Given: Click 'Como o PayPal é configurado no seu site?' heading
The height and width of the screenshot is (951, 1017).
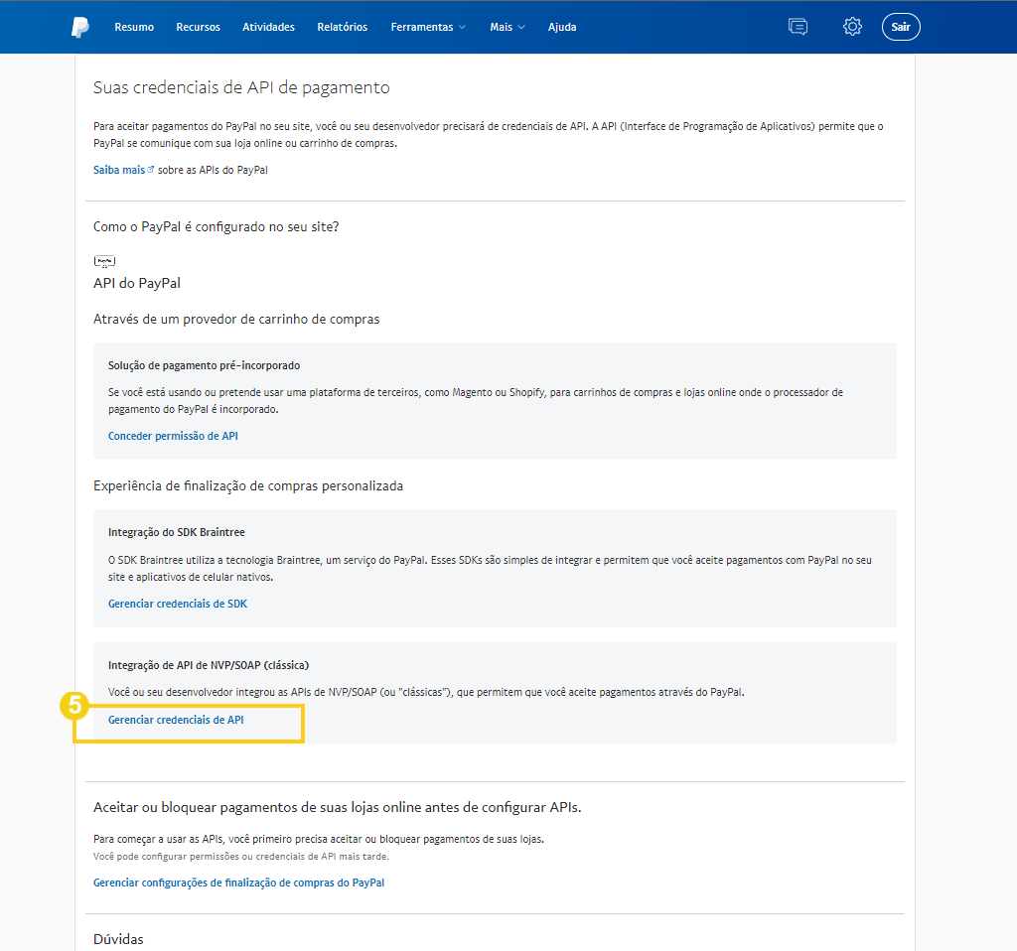Looking at the screenshot, I should [x=216, y=227].
